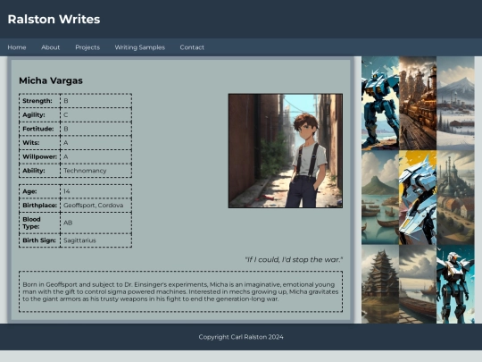This screenshot has height=362, width=482.
Task: Go to the About page
Action: click(50, 47)
